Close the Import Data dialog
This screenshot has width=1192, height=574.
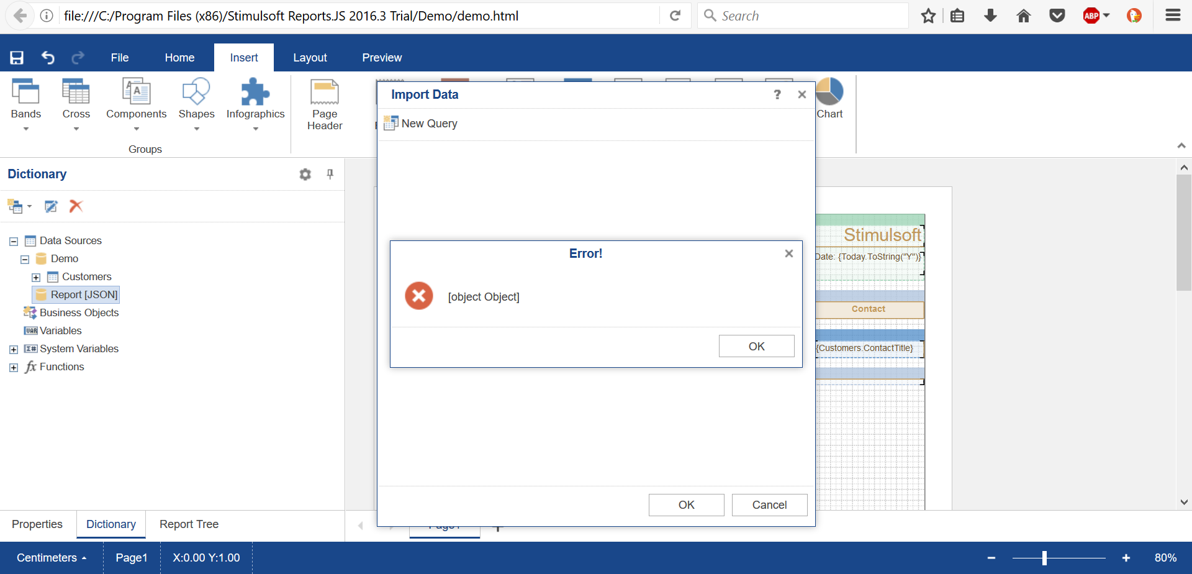[802, 94]
